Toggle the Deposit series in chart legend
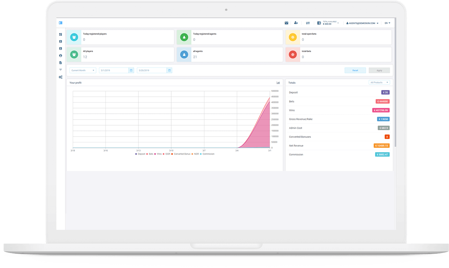 tap(141, 154)
